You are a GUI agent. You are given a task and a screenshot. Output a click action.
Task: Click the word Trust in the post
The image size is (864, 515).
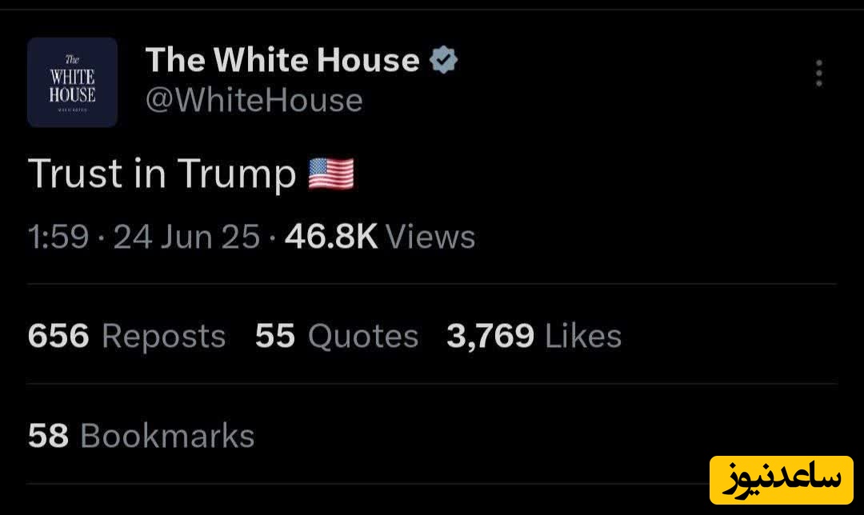[75, 174]
